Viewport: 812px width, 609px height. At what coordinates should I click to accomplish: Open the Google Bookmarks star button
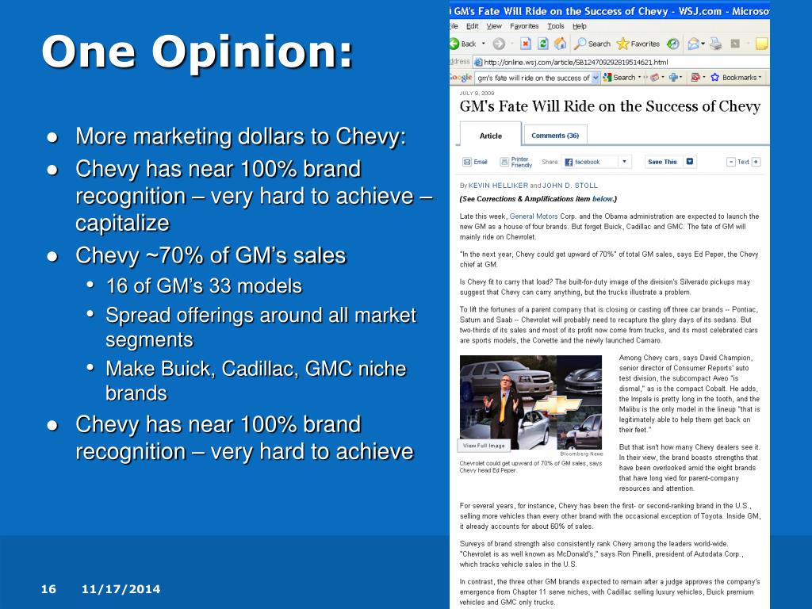[x=733, y=77]
